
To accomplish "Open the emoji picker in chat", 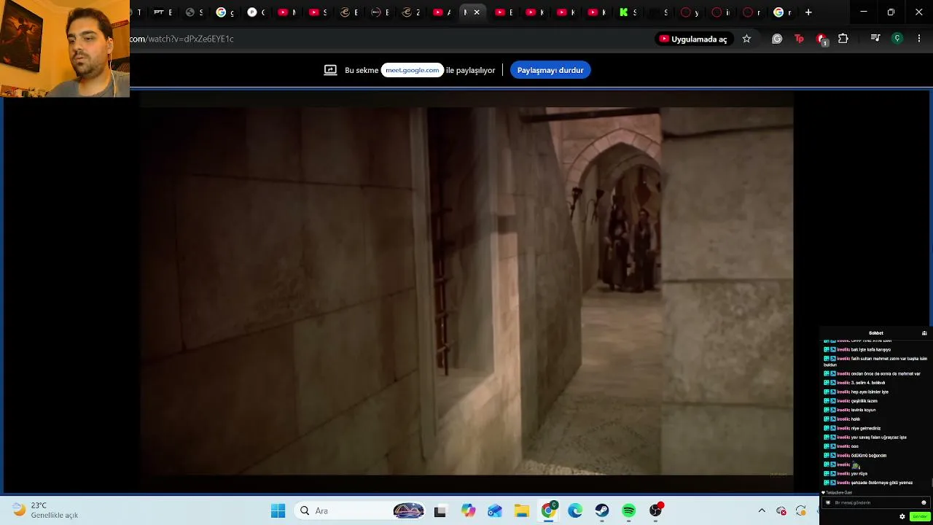I will [x=924, y=502].
